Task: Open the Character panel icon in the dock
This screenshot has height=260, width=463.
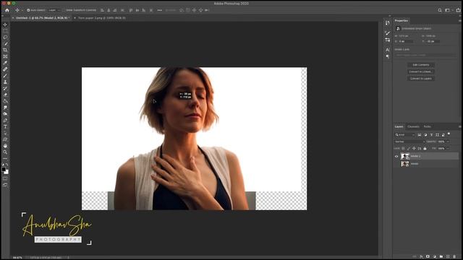Action: click(388, 50)
